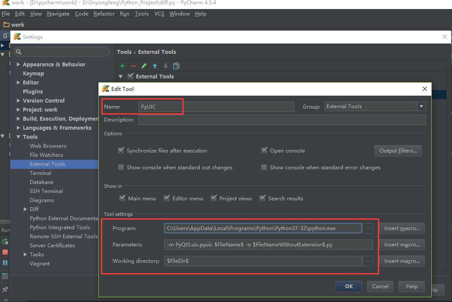Screen dimensions: 452x302
Task: Uncheck the Search results option
Action: click(262, 198)
